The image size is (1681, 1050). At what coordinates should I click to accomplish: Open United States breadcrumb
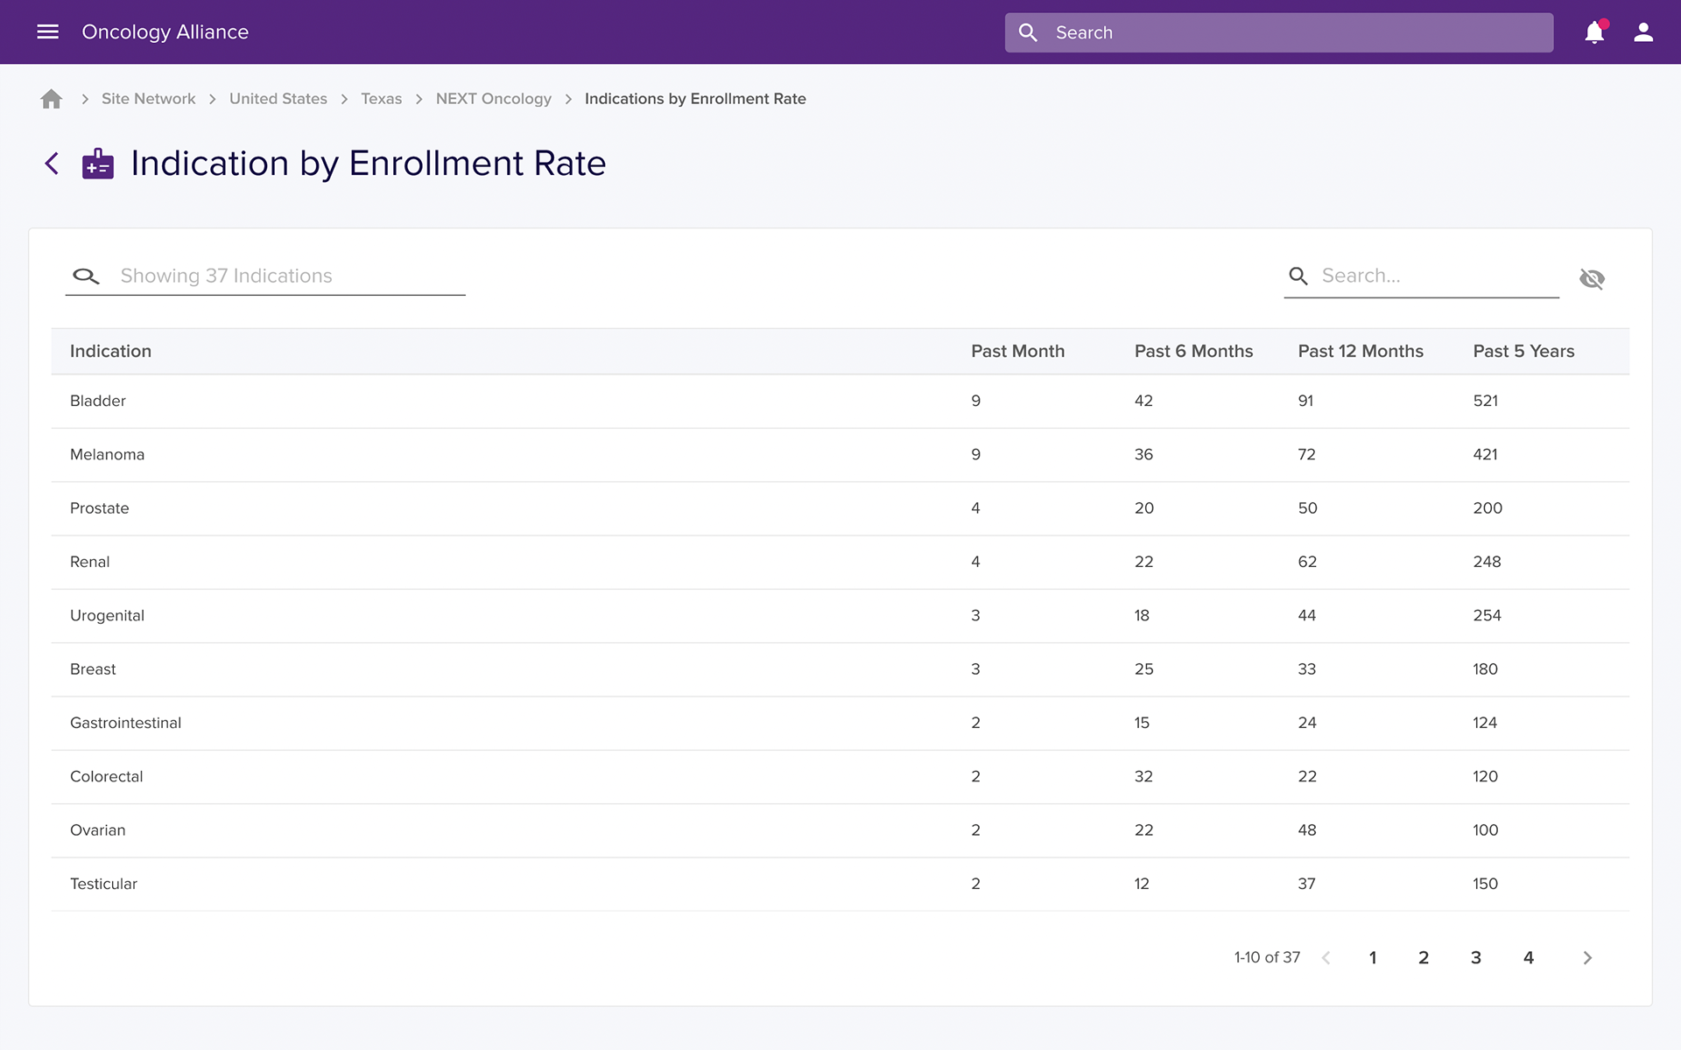coord(278,99)
